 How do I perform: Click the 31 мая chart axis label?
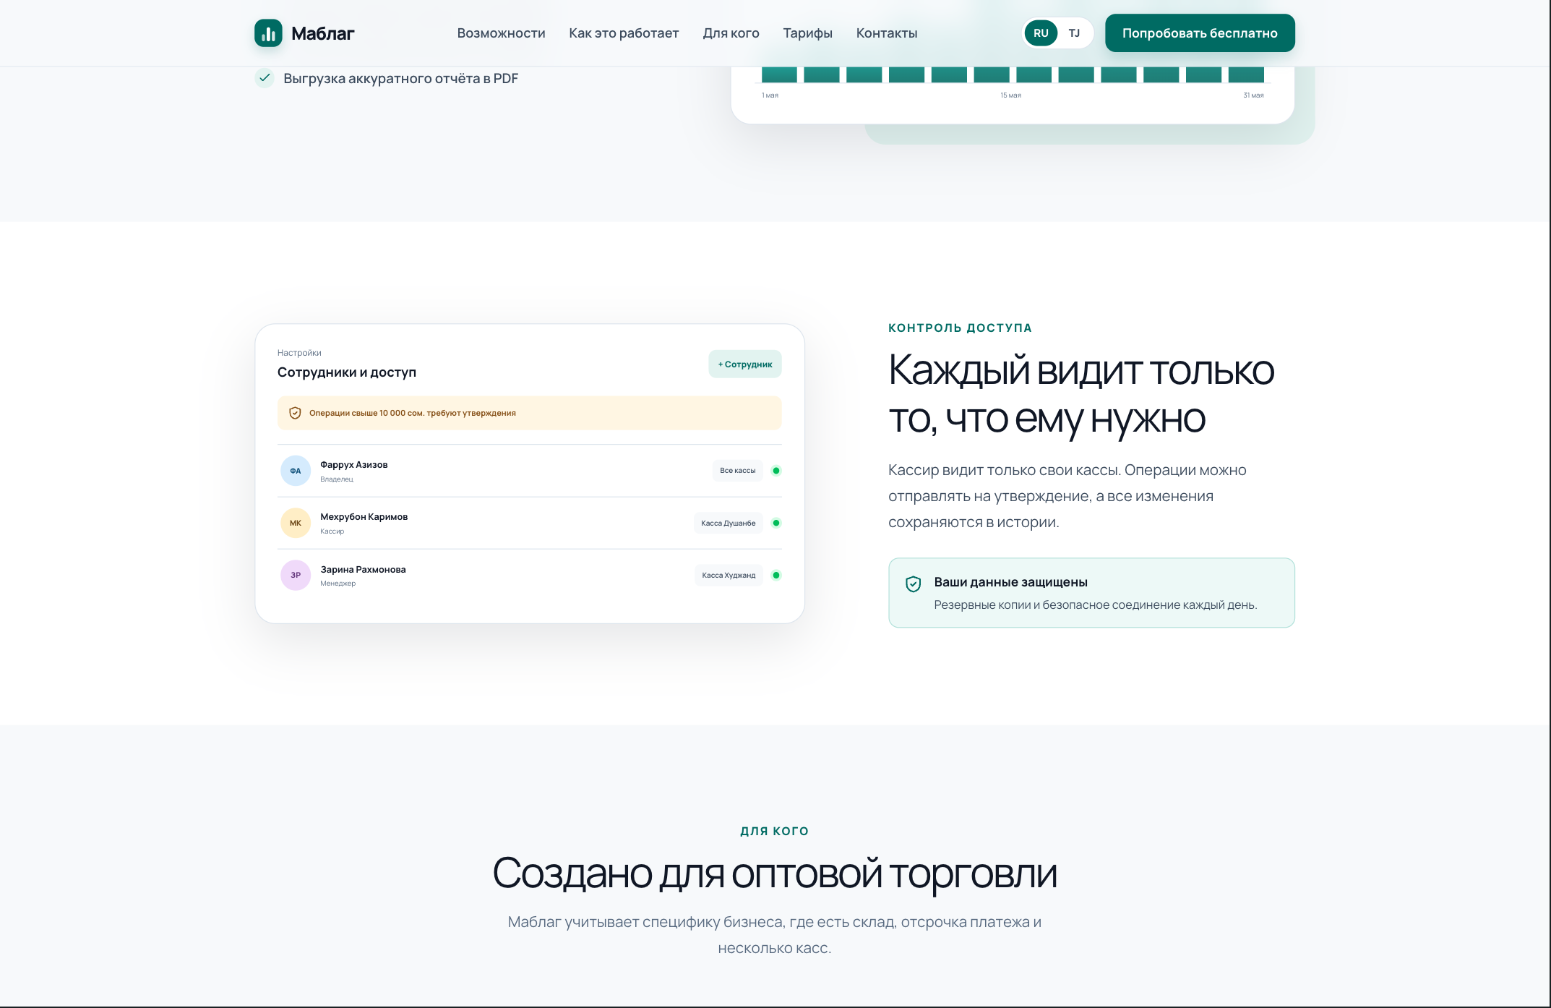(x=1253, y=95)
